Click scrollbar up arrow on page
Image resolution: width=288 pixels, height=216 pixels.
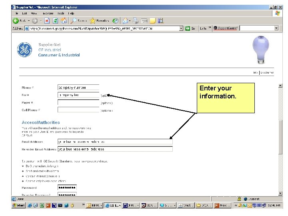tap(280, 86)
